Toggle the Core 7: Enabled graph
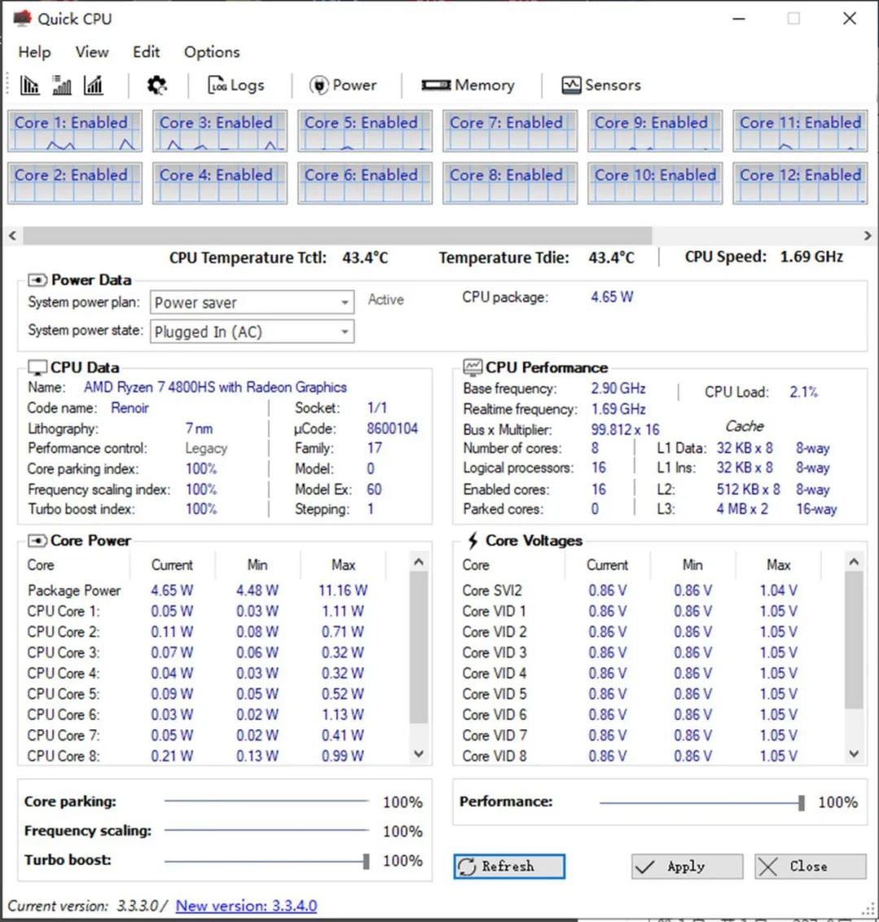 [x=509, y=130]
